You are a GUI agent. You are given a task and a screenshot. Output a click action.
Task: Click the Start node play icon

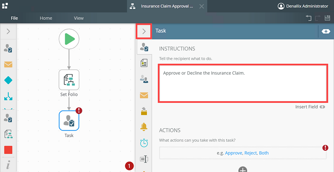[69, 39]
